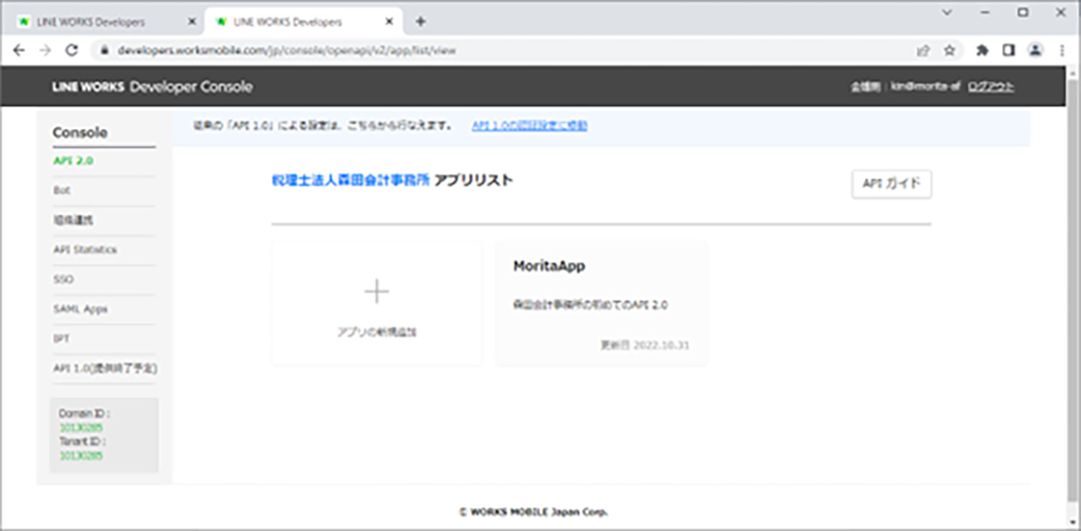Expand the tab search chevron
Viewport: 1081px width, 531px height.
point(947,12)
